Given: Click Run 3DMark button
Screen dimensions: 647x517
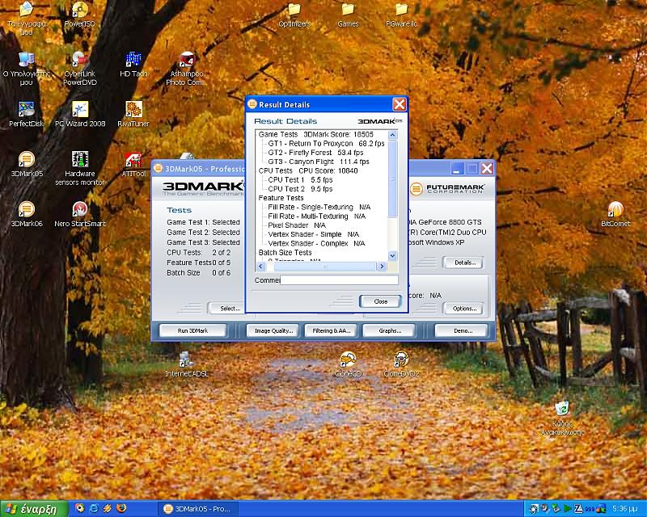Looking at the screenshot, I should [x=192, y=330].
